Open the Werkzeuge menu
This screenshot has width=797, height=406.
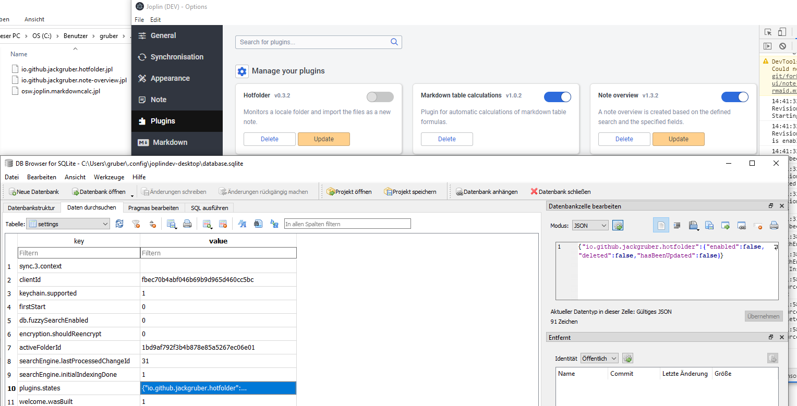coord(108,177)
